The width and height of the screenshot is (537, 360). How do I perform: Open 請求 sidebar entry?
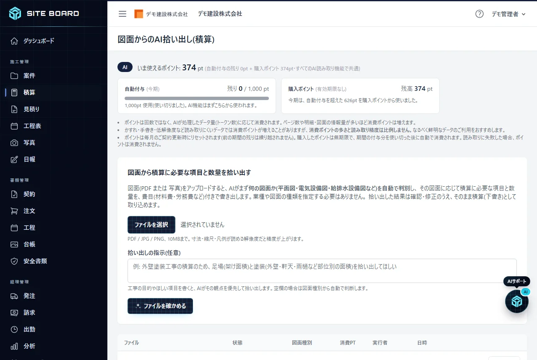[54, 313]
